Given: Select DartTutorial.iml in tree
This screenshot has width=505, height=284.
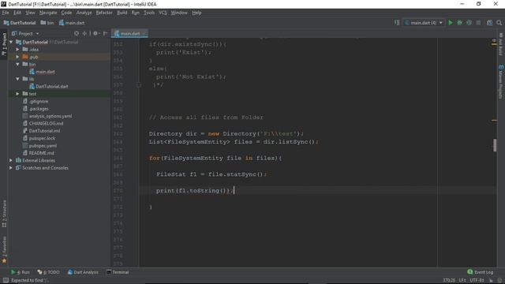Looking at the screenshot, I should tap(41, 131).
